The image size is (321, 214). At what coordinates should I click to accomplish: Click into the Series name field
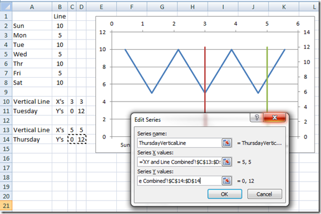tap(180, 143)
